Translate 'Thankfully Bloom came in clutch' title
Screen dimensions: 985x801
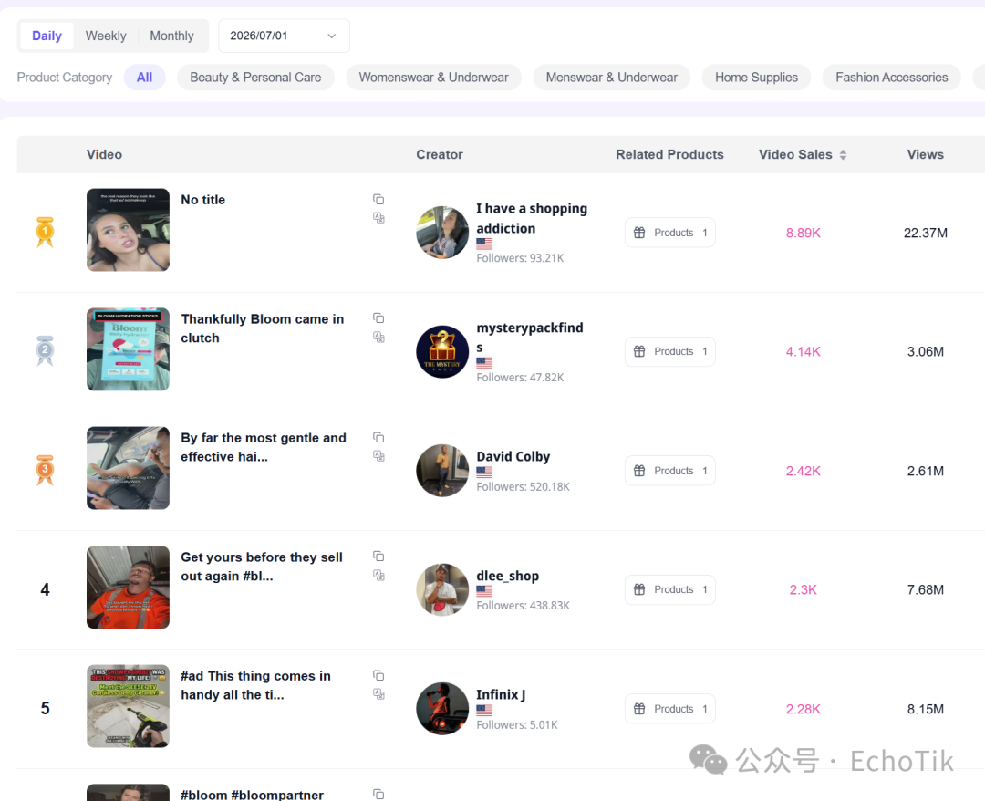click(x=378, y=338)
